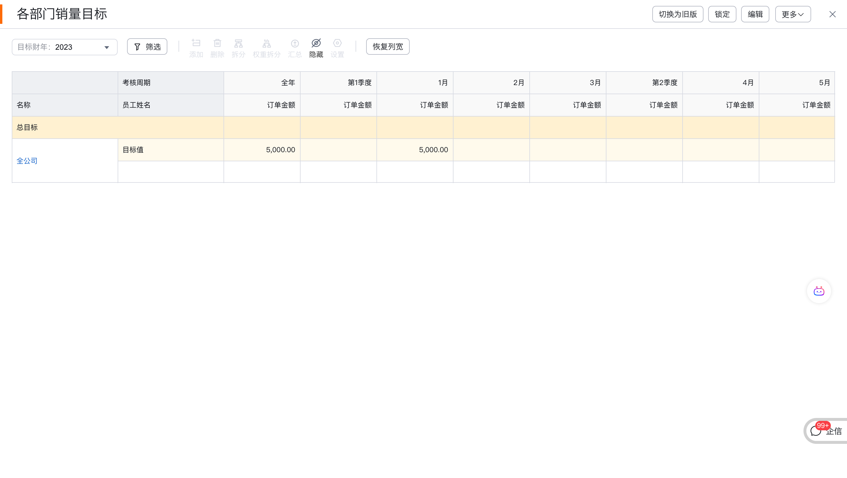847x478 pixels.
Task: Click 切换为旧版 (Switch to old version) button
Action: click(x=677, y=14)
